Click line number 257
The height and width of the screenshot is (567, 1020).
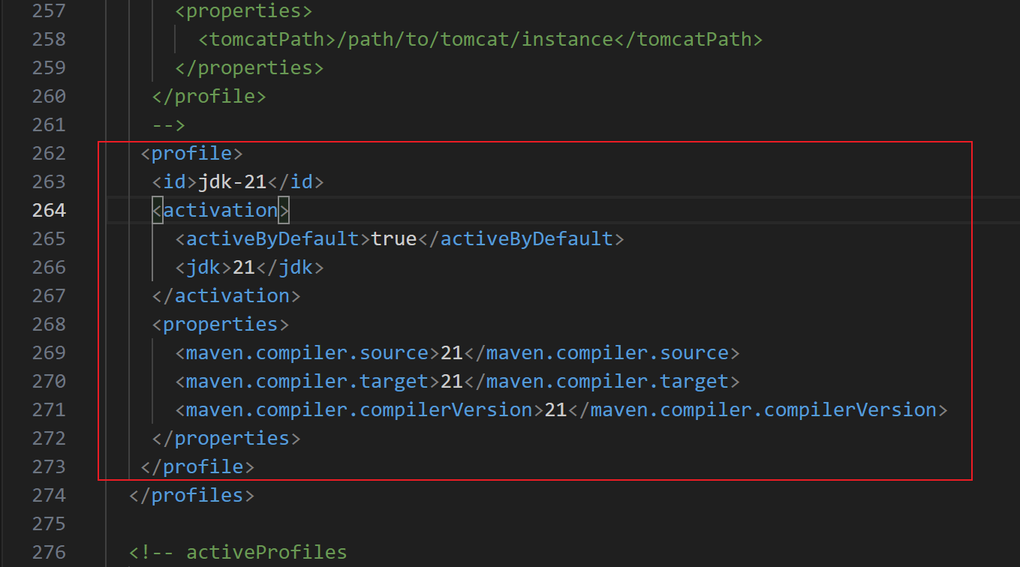[49, 10]
